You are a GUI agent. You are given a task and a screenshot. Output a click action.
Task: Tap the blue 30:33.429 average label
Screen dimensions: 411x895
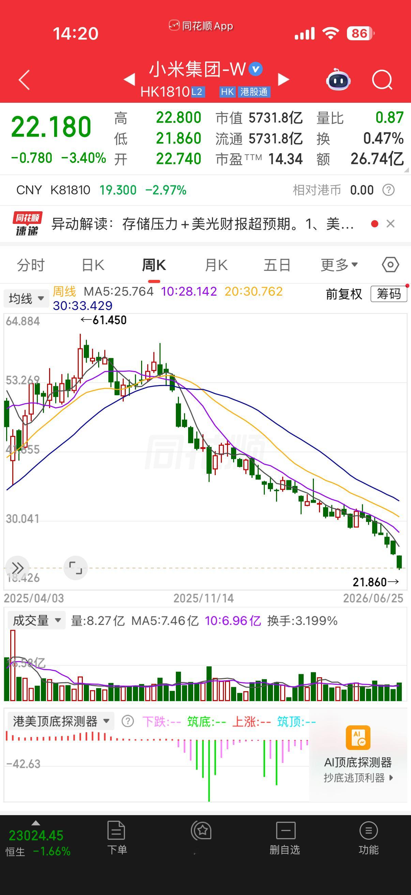click(x=82, y=306)
